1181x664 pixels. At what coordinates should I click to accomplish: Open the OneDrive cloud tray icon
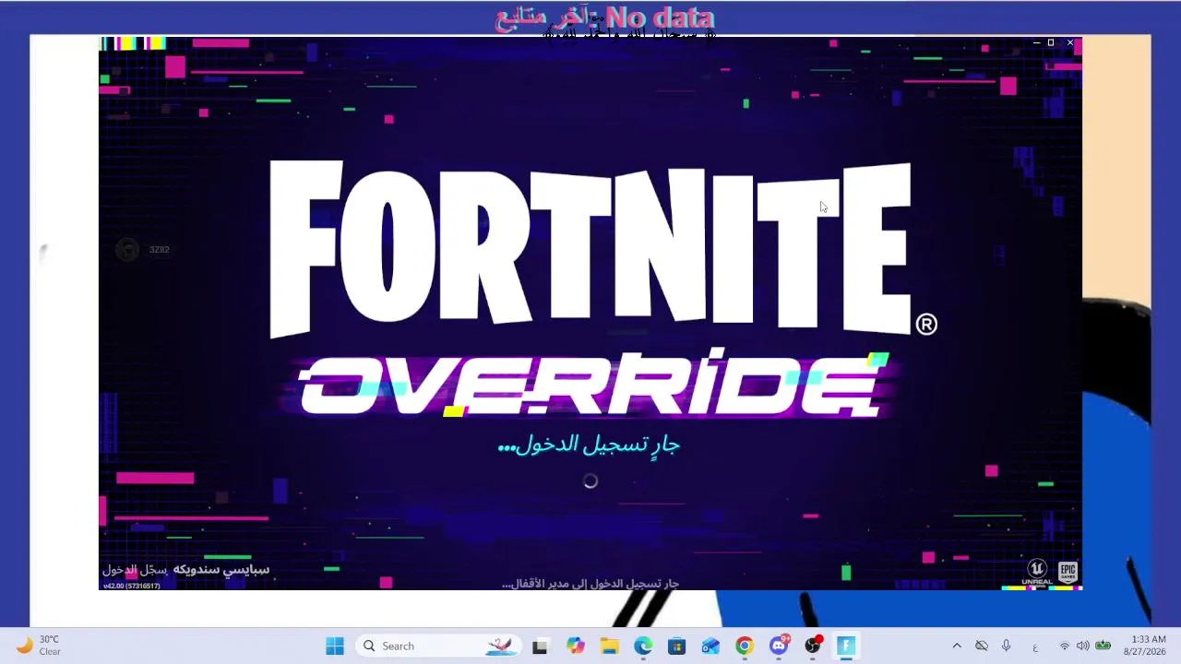(982, 646)
